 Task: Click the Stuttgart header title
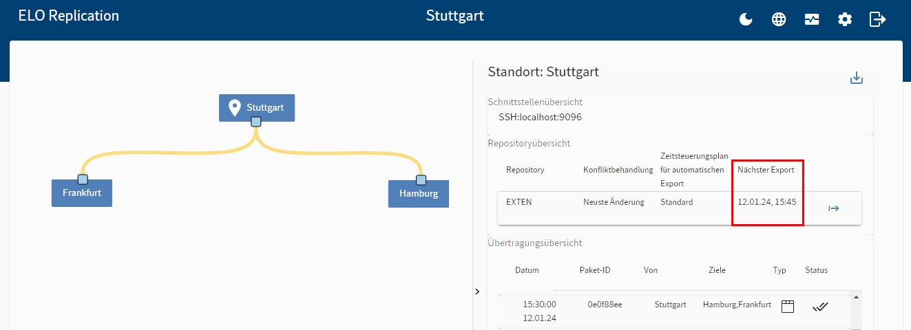coord(455,16)
